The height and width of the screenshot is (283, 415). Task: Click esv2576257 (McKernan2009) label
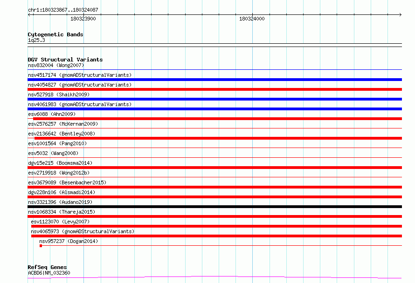click(63, 124)
